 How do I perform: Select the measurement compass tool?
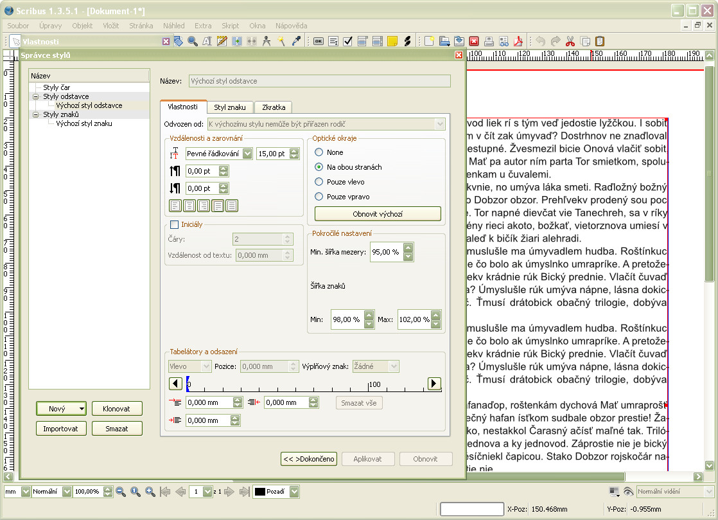(x=267, y=41)
